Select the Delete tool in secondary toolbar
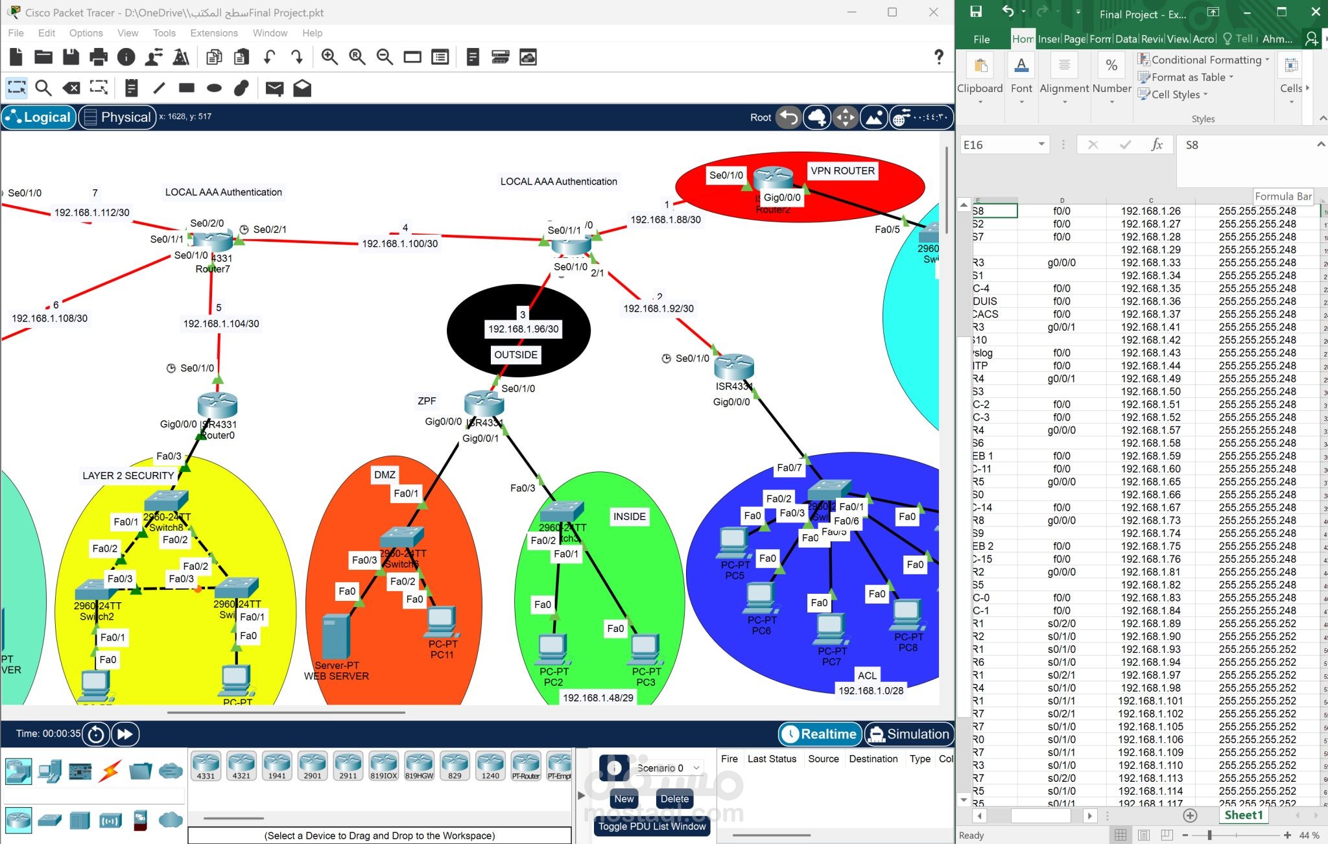Image resolution: width=1328 pixels, height=844 pixels. [71, 88]
